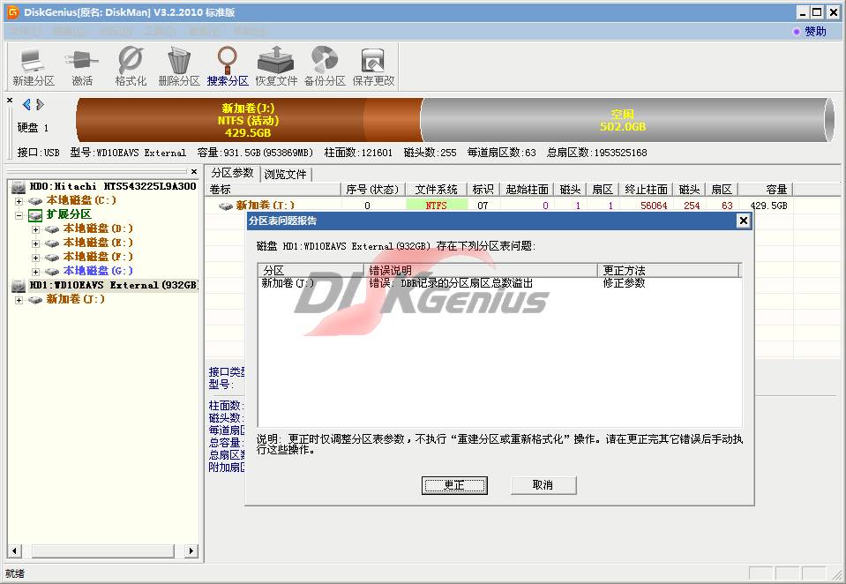Switch to the 浏览文件 tab
846x584 pixels.
point(286,175)
